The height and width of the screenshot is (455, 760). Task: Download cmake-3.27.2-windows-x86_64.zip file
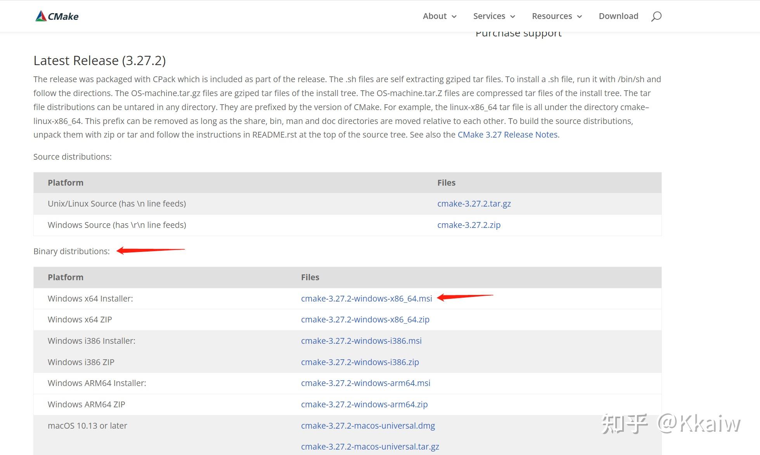point(365,320)
